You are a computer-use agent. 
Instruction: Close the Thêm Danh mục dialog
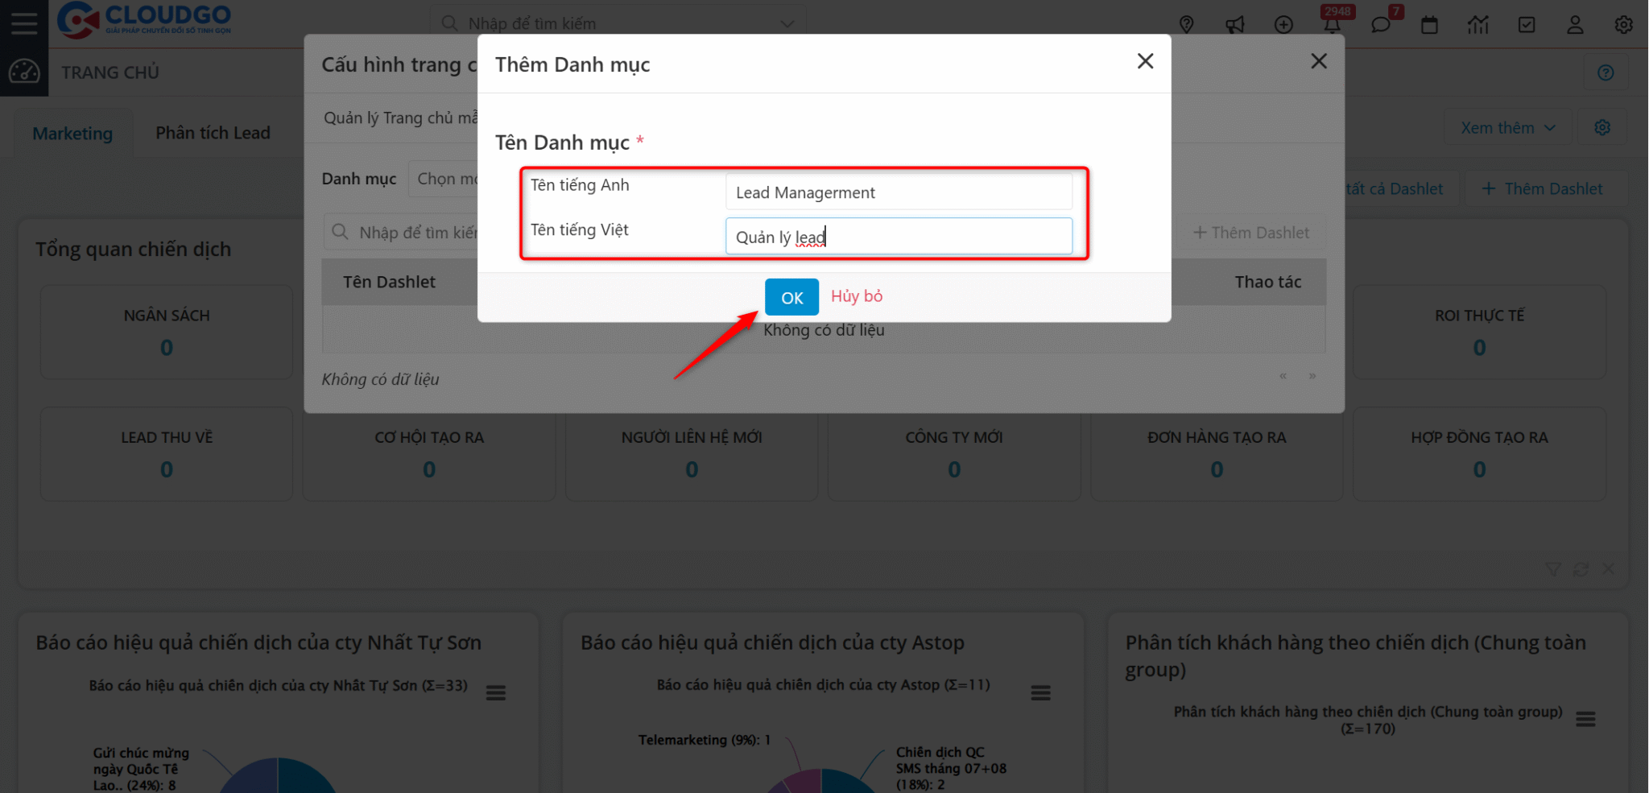[1145, 61]
